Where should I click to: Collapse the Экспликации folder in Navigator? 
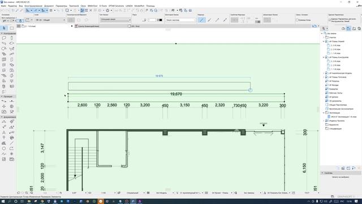pos(324,113)
